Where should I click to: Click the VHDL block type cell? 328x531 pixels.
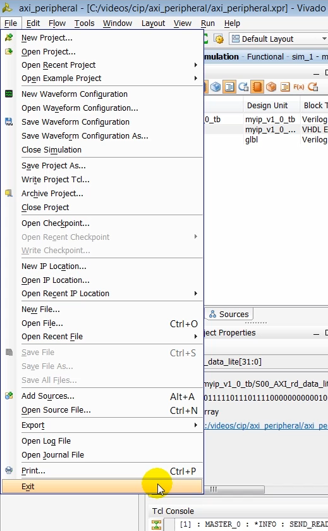315,130
